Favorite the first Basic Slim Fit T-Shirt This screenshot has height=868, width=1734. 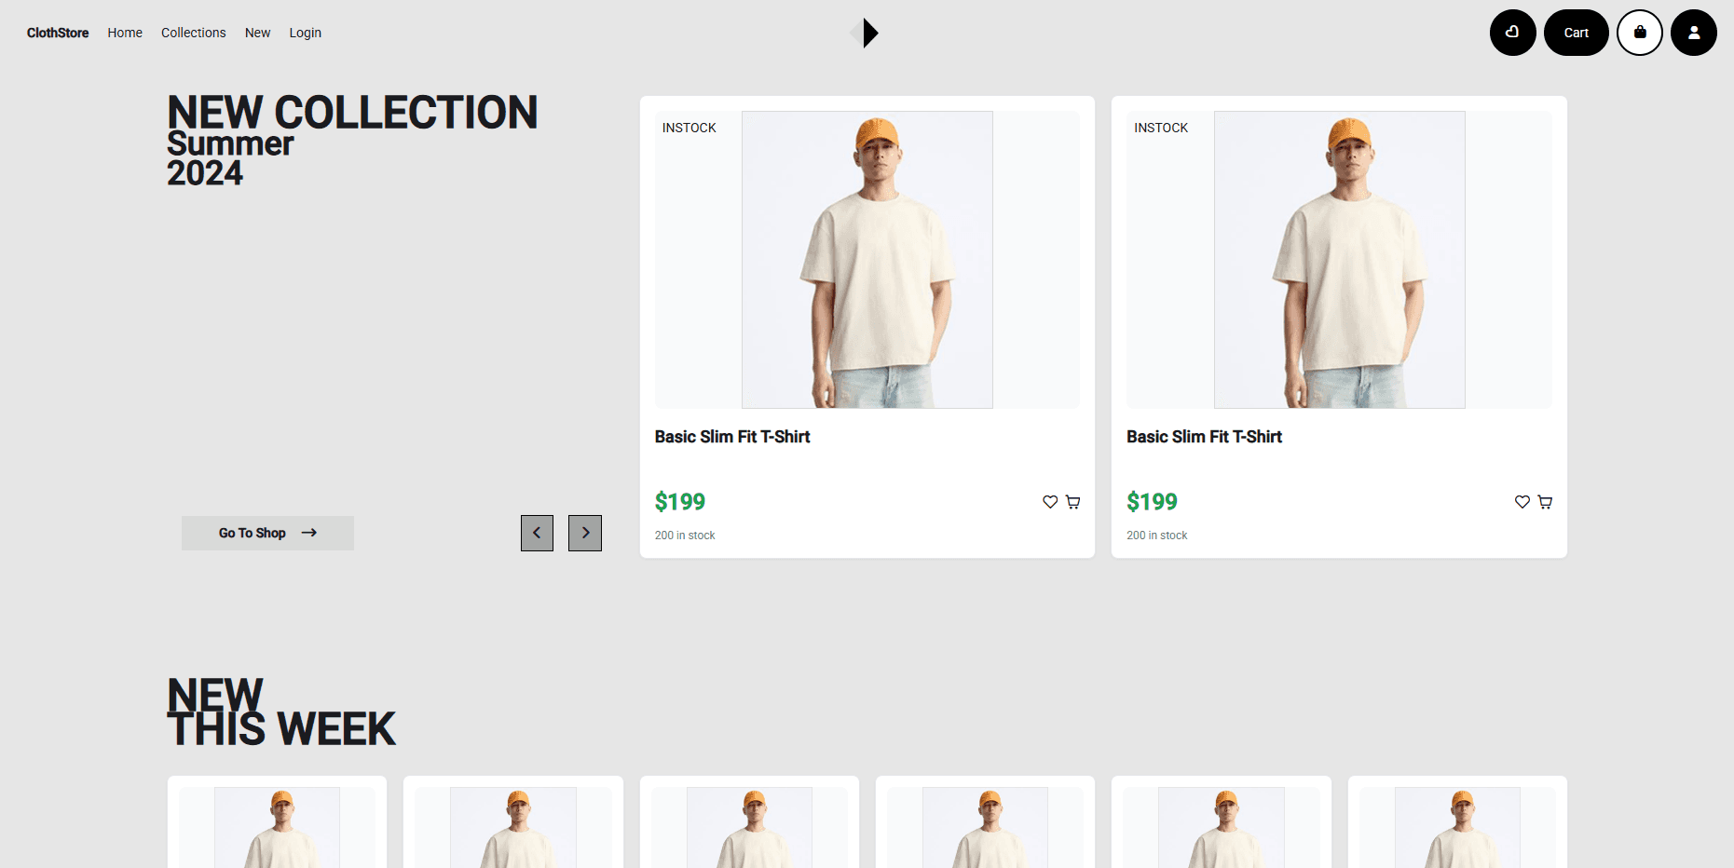click(1050, 502)
